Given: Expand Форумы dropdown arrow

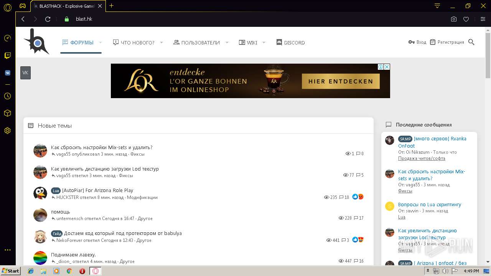Looking at the screenshot, I should [101, 43].
